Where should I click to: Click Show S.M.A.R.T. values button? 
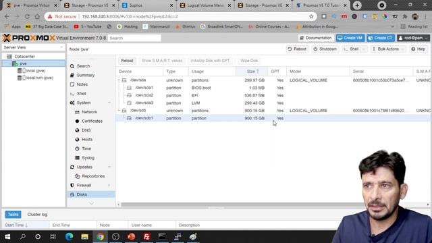(162, 61)
